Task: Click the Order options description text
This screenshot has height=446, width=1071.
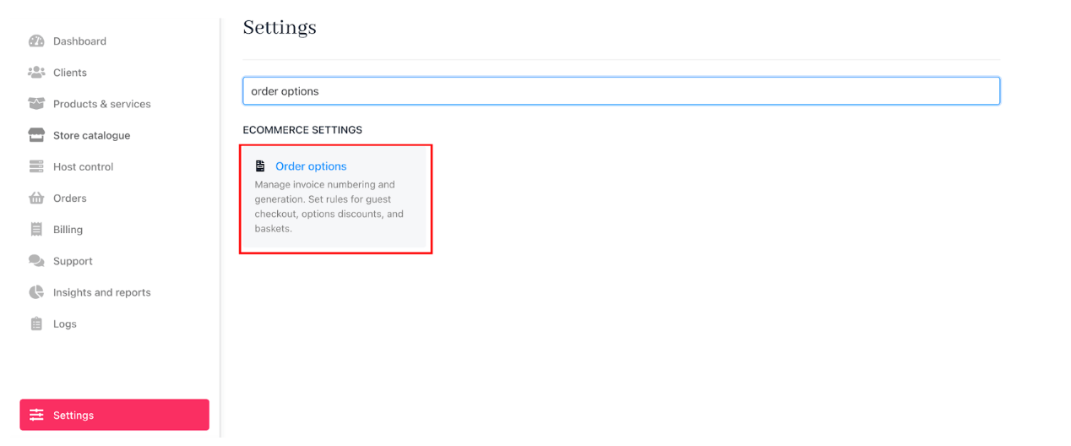Action: click(x=329, y=206)
